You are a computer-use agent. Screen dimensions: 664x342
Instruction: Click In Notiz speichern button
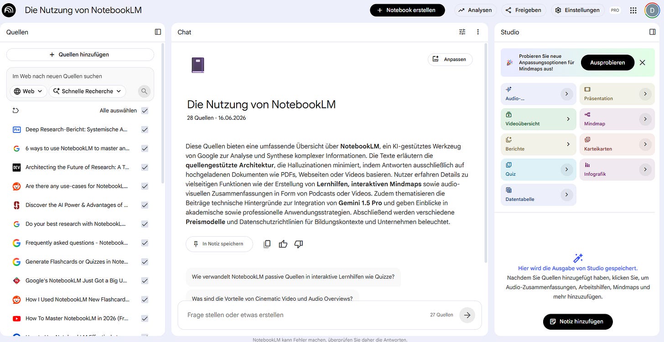[x=219, y=244]
